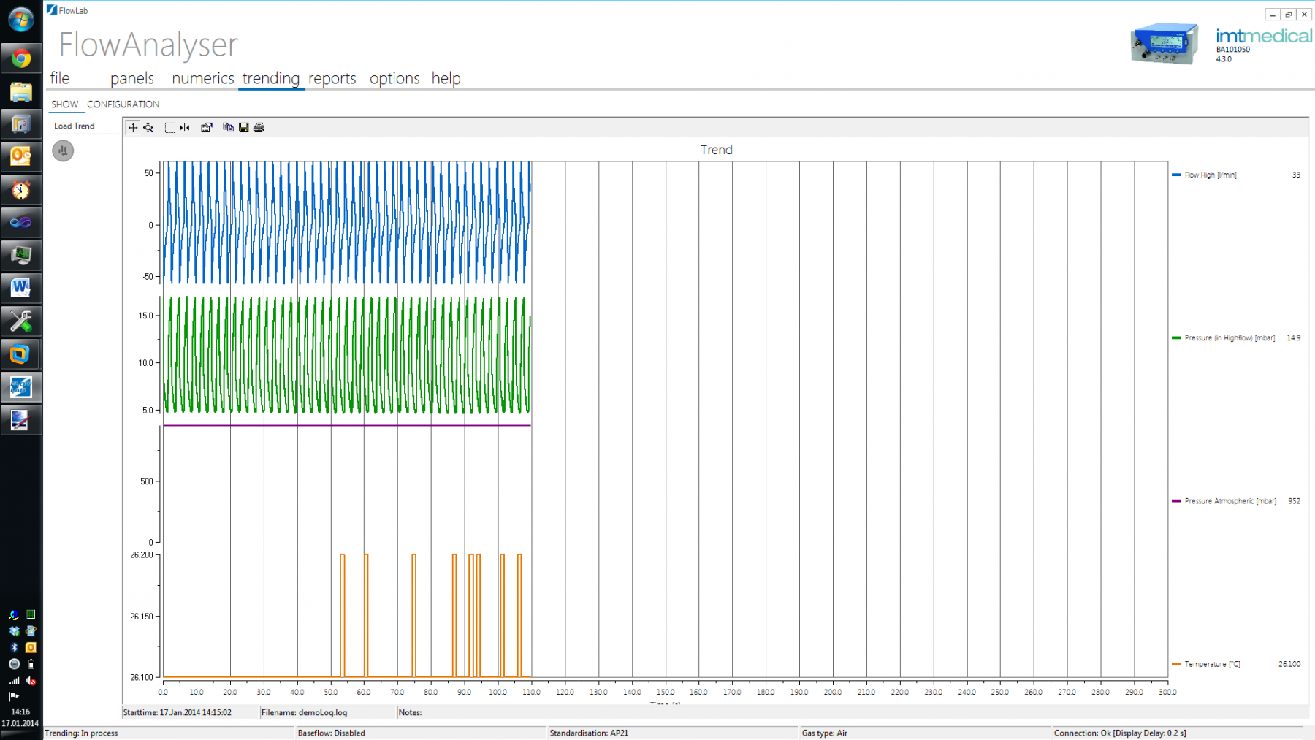The width and height of the screenshot is (1315, 740).
Task: Select the pan tool in the trend toolbar
Action: tap(133, 128)
